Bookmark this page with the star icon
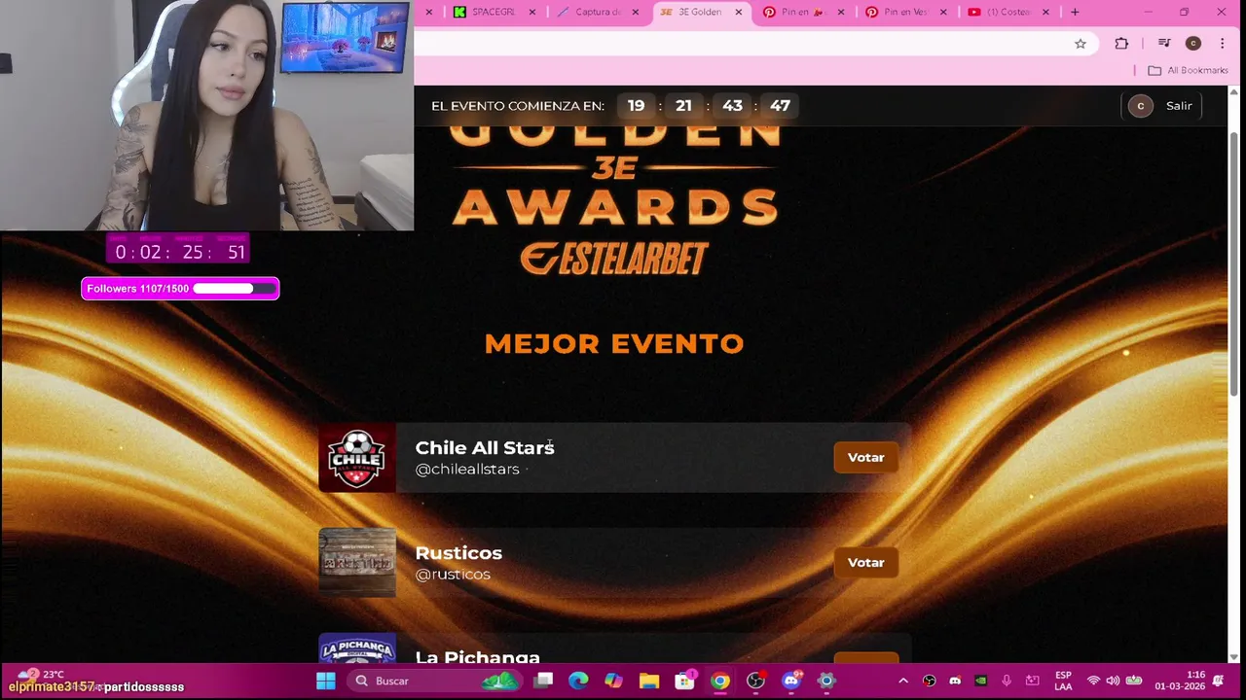Screen dimensions: 1246x700 click(x=1081, y=43)
